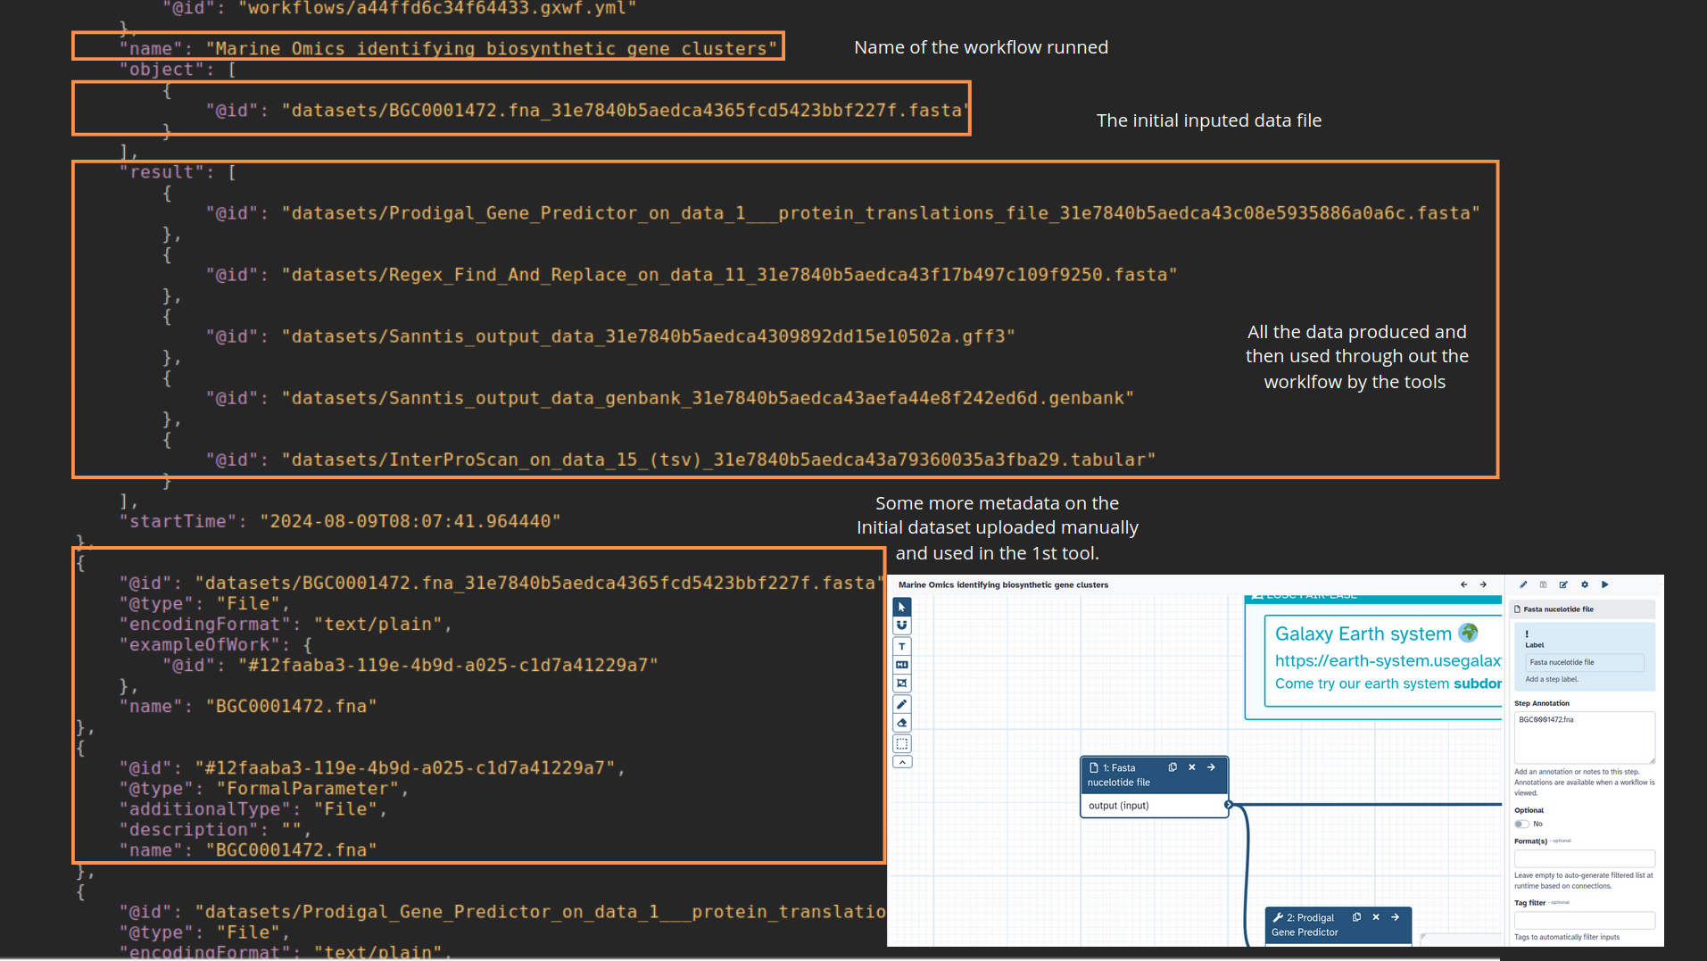Duplicate the Prodigal Gene Predictor node

pyautogui.click(x=1356, y=917)
